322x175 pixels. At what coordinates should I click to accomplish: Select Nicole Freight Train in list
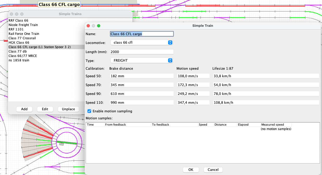pos(46,25)
